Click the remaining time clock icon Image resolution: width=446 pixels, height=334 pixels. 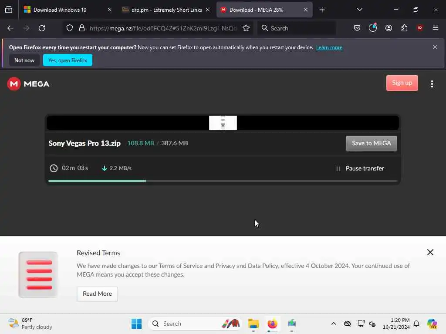[54, 168]
